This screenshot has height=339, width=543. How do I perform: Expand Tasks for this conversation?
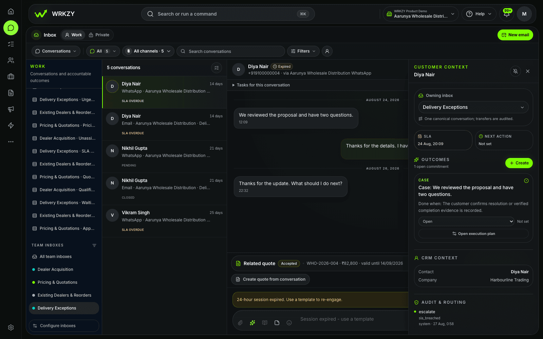coord(261,85)
